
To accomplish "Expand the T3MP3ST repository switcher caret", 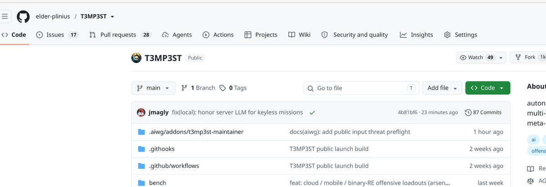I will coord(112,17).
